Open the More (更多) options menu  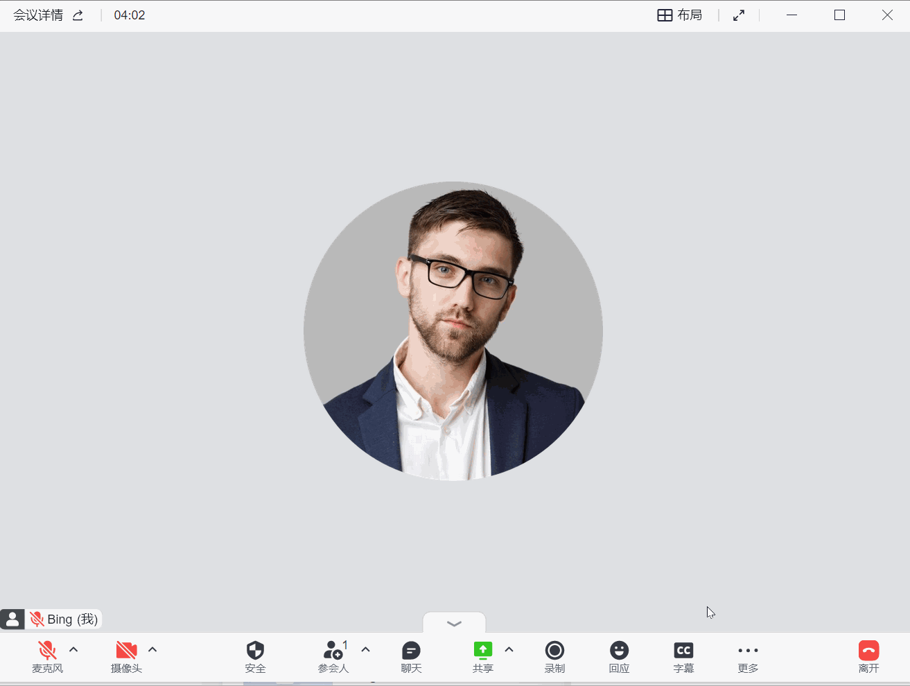click(x=748, y=656)
